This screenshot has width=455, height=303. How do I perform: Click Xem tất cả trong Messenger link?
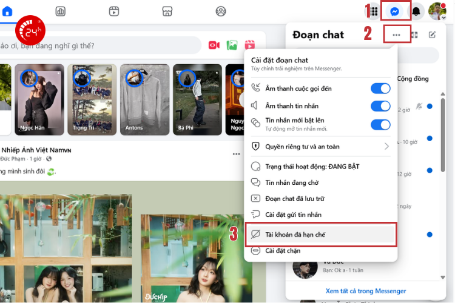[x=366, y=291]
